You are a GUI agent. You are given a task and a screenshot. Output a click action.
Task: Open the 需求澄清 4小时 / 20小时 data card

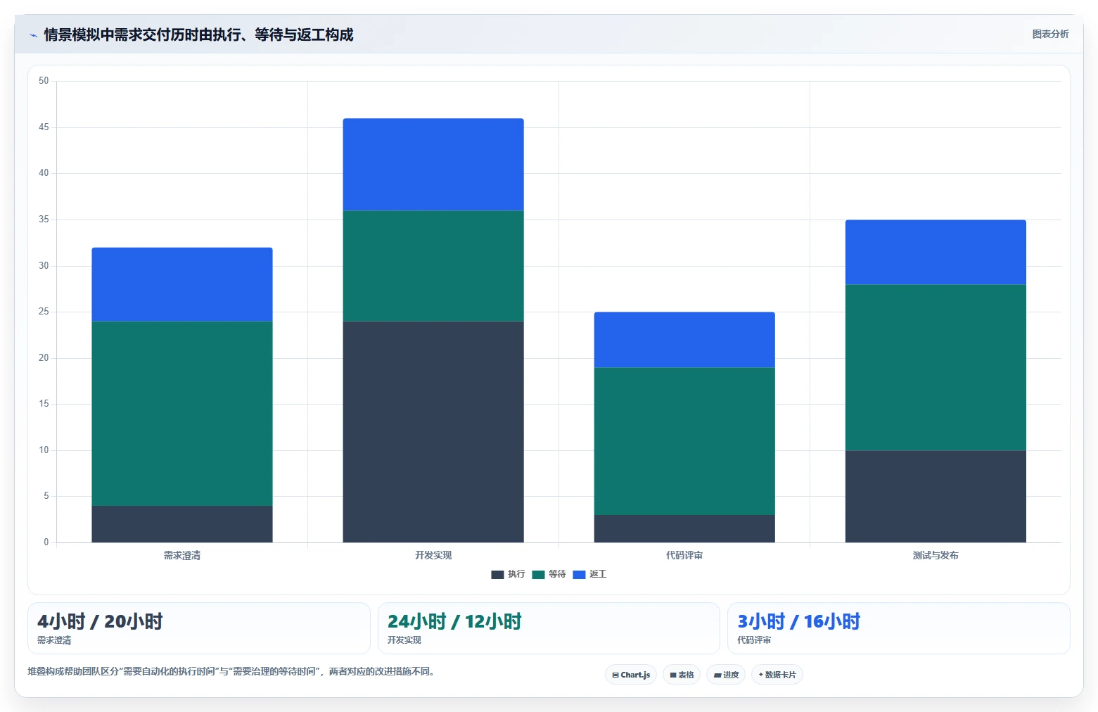point(199,628)
